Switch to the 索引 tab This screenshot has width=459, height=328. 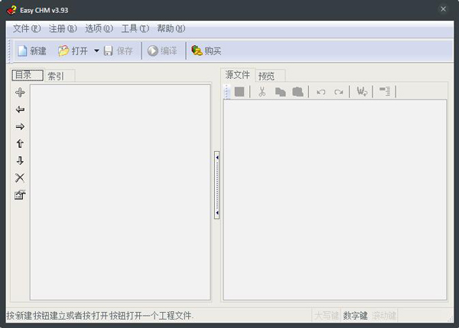(60, 76)
